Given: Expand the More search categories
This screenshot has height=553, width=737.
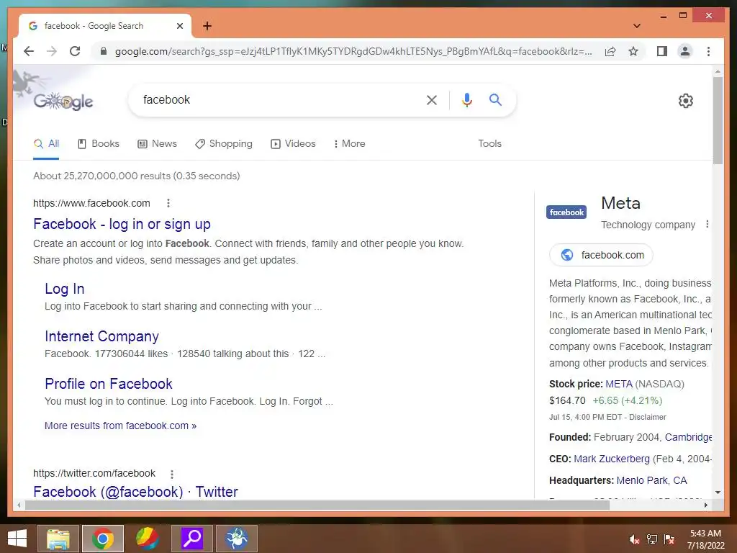Looking at the screenshot, I should pyautogui.click(x=349, y=144).
